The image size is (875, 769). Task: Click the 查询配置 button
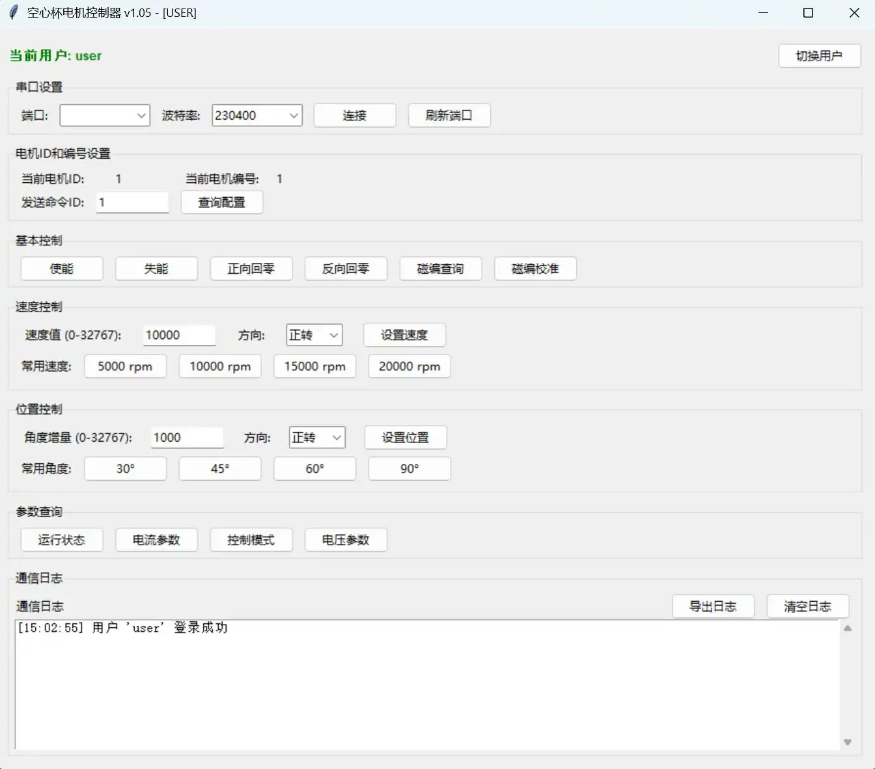222,202
